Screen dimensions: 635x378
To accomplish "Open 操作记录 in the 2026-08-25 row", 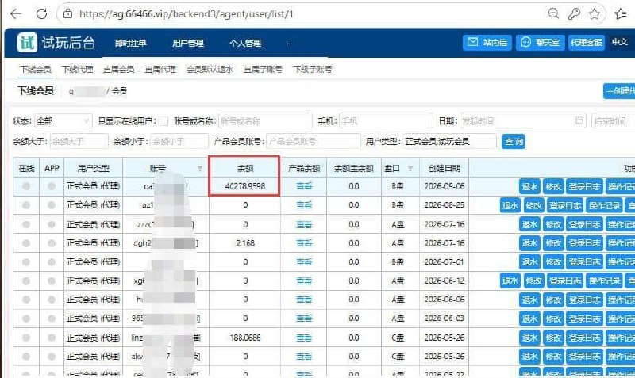I will [x=604, y=205].
